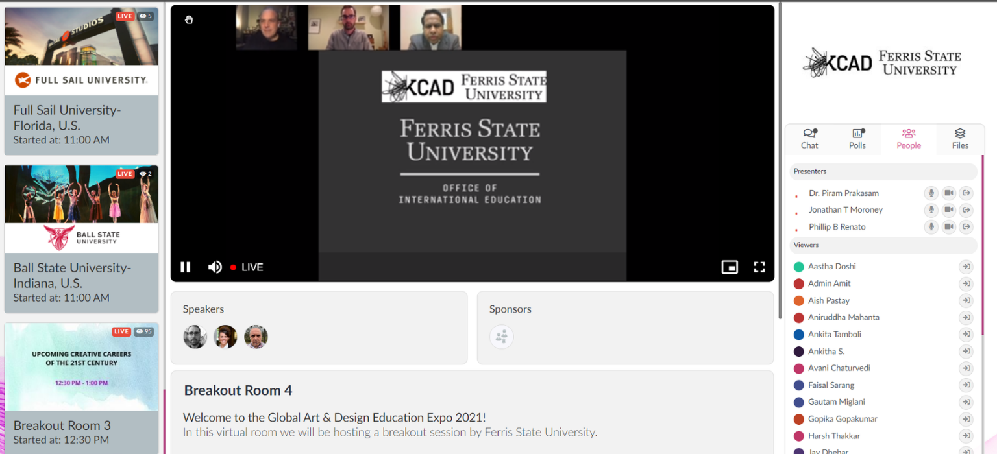Open the Chat tab
The width and height of the screenshot is (997, 454).
pos(809,139)
